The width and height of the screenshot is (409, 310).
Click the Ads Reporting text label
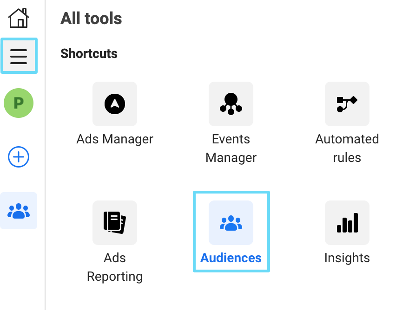click(115, 267)
